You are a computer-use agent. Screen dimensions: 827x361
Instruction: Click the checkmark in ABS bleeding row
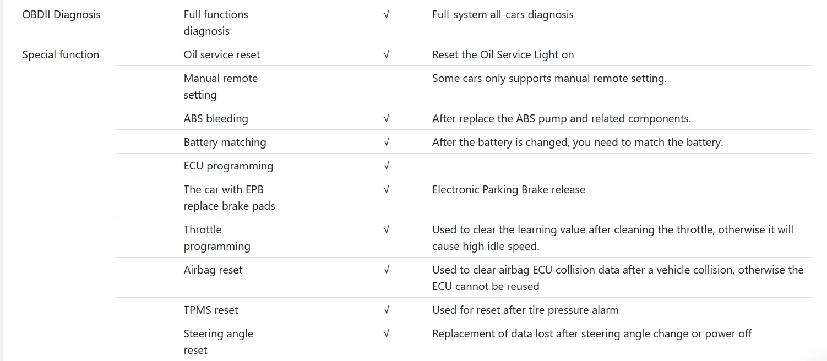tap(386, 118)
